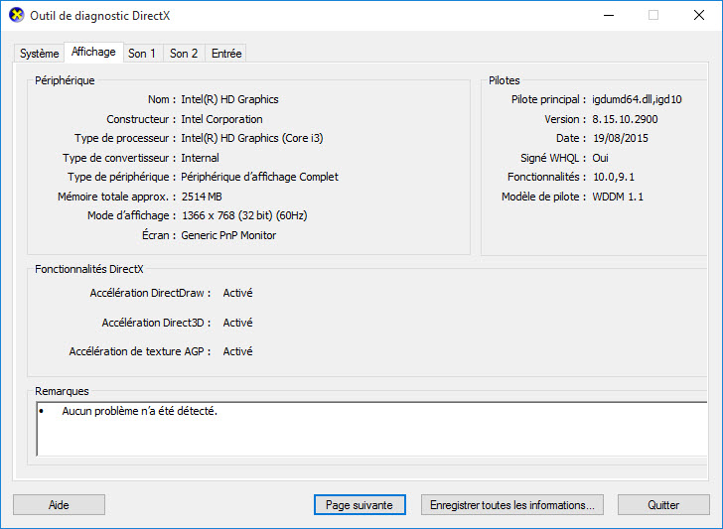Click 'Accélération de texture AGP :' label
Screen dimensions: 723x529
tap(140, 351)
